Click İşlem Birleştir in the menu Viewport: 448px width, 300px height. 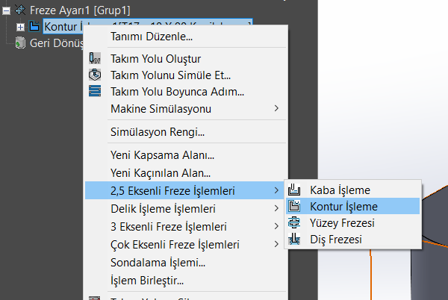point(146,281)
